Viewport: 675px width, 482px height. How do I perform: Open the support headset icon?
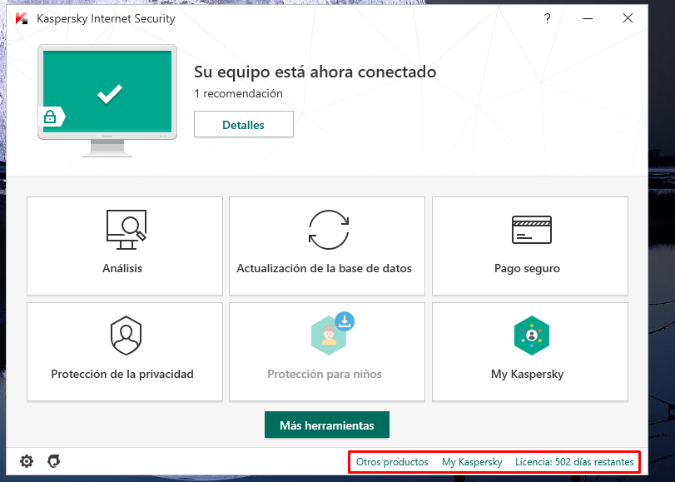(54, 461)
